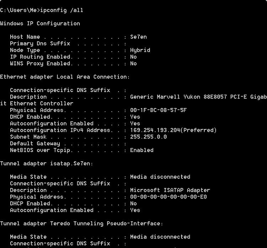Click the Microsoft ISATAP Adapter description
Viewport: 267px width, 248px height.
pyautogui.click(x=170, y=190)
